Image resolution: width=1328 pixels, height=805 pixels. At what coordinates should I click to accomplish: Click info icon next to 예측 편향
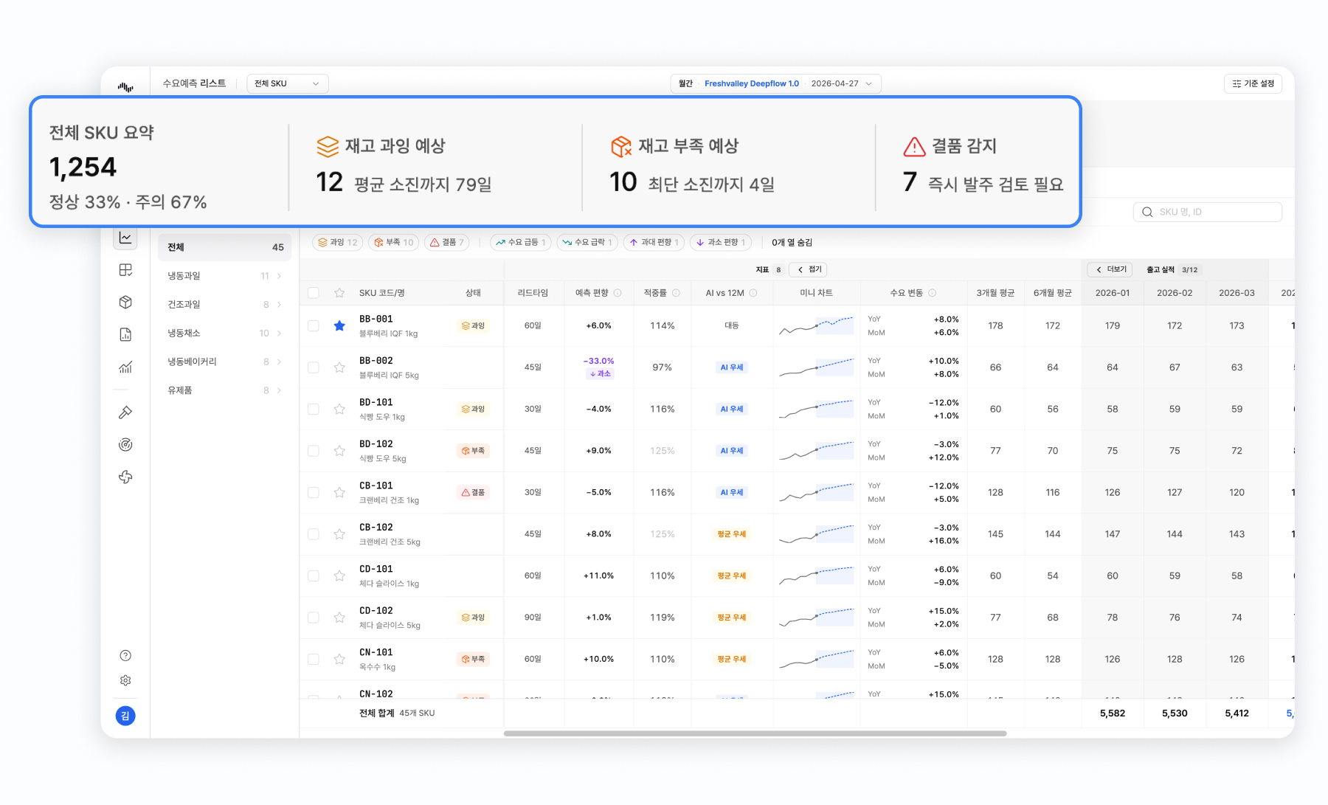618,293
